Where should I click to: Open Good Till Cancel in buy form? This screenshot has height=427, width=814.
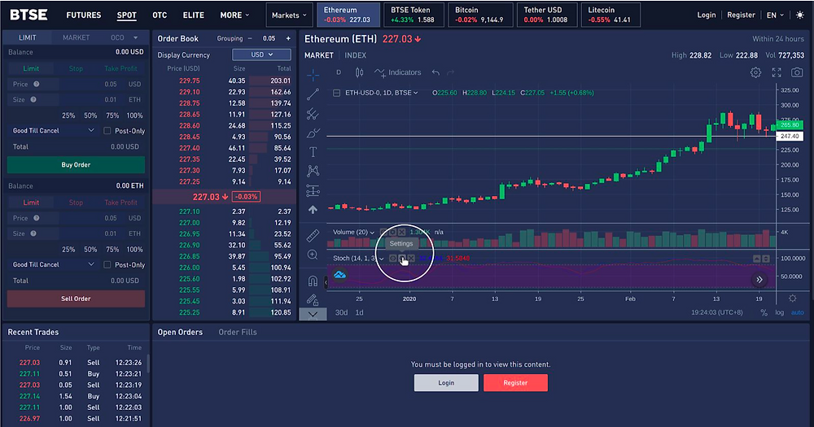(54, 131)
